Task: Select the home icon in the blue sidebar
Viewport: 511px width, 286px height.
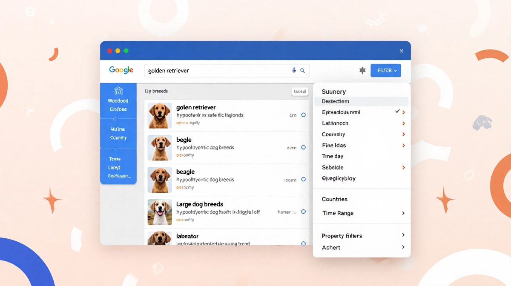Action: click(x=118, y=91)
